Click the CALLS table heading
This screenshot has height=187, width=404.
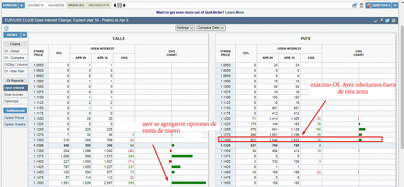coord(119,38)
